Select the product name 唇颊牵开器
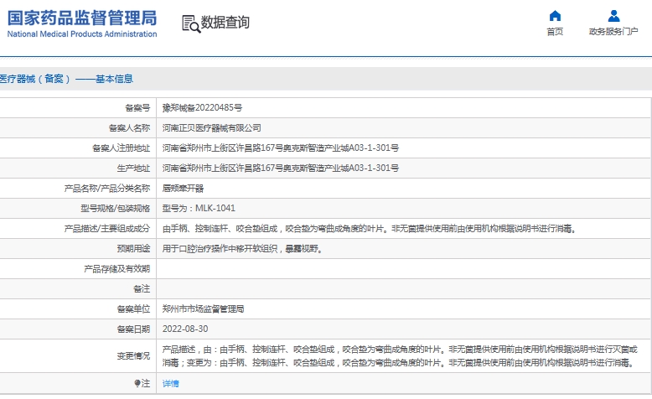 pos(183,189)
